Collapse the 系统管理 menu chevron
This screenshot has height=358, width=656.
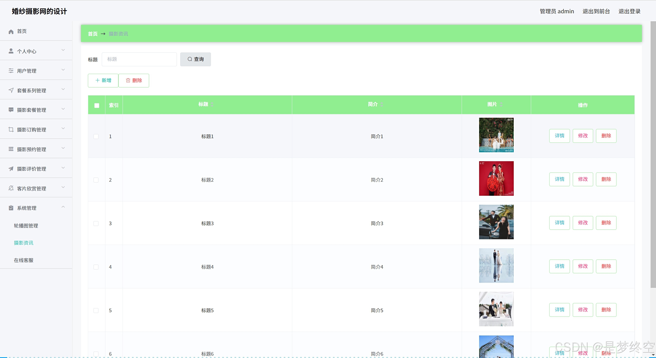point(63,207)
